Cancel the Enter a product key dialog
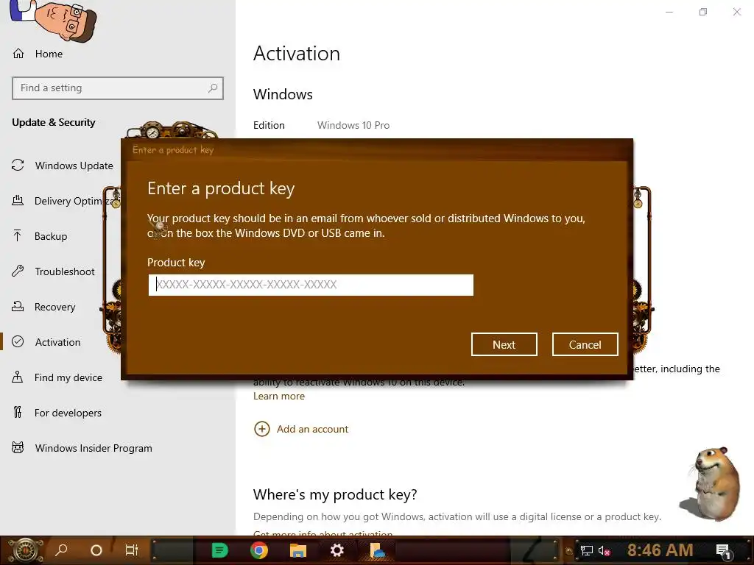754x565 pixels. [x=585, y=344]
